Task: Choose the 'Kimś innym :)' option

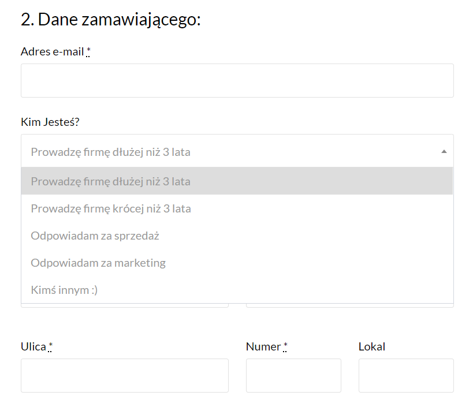Action: click(x=64, y=290)
